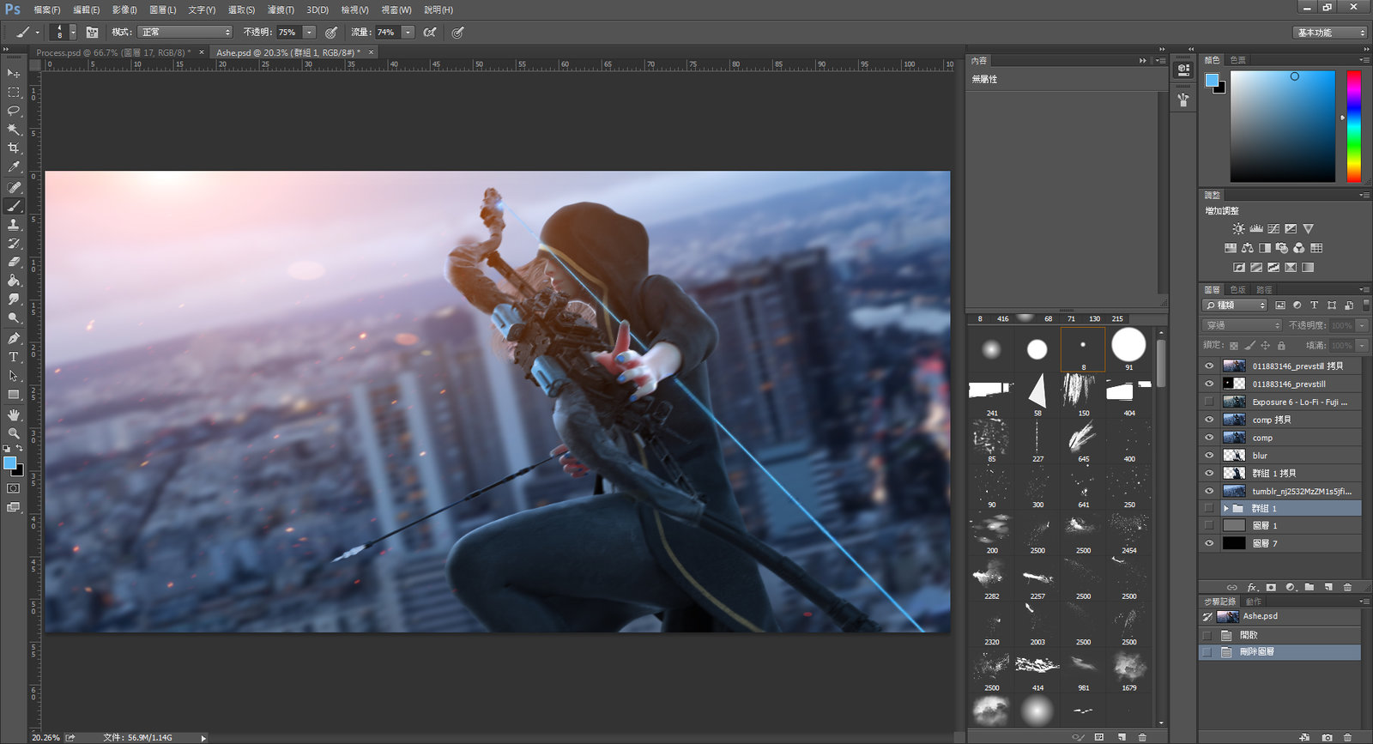Screen dimensions: 1373x744
Task: Select the Pen tool
Action: [14, 338]
